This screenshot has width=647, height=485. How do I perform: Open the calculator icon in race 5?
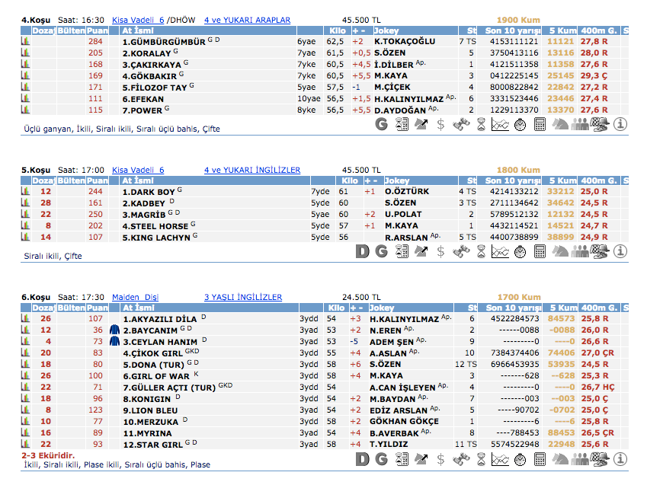pyautogui.click(x=540, y=251)
